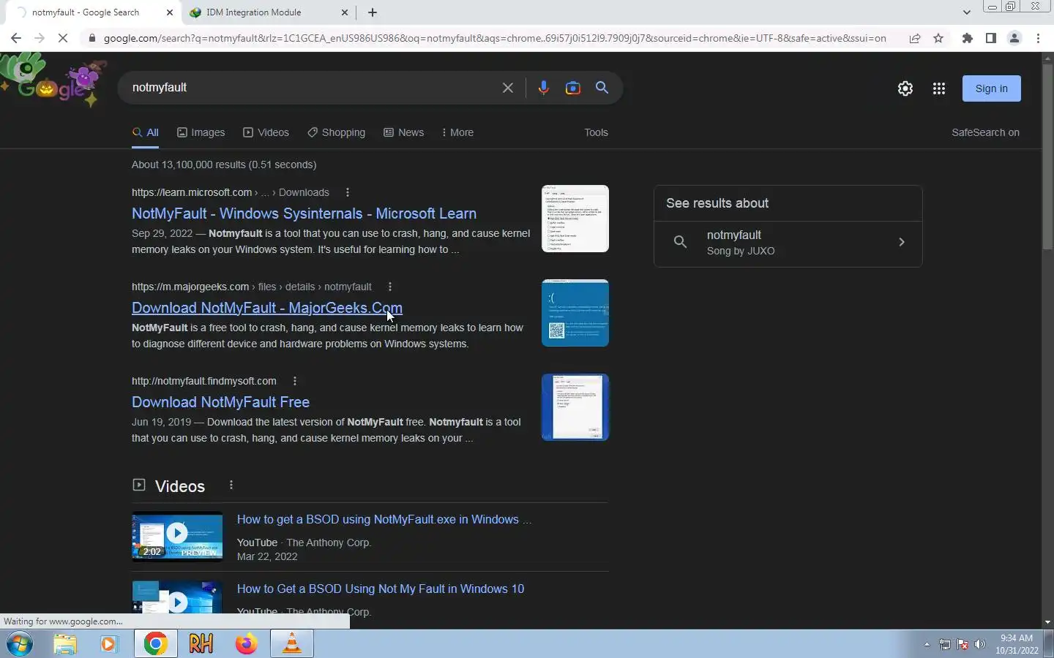Open VLC media player from taskbar
Screen dimensions: 1054x658
tap(292, 644)
